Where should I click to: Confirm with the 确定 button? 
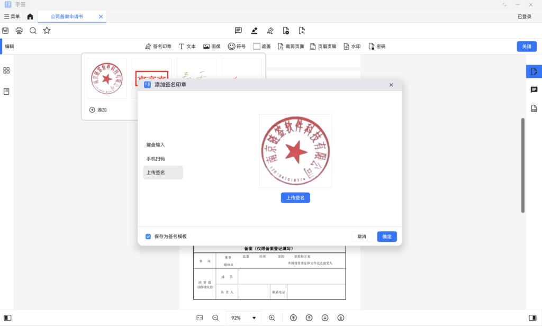(387, 237)
